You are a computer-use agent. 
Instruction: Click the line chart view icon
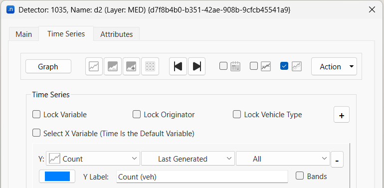94,66
